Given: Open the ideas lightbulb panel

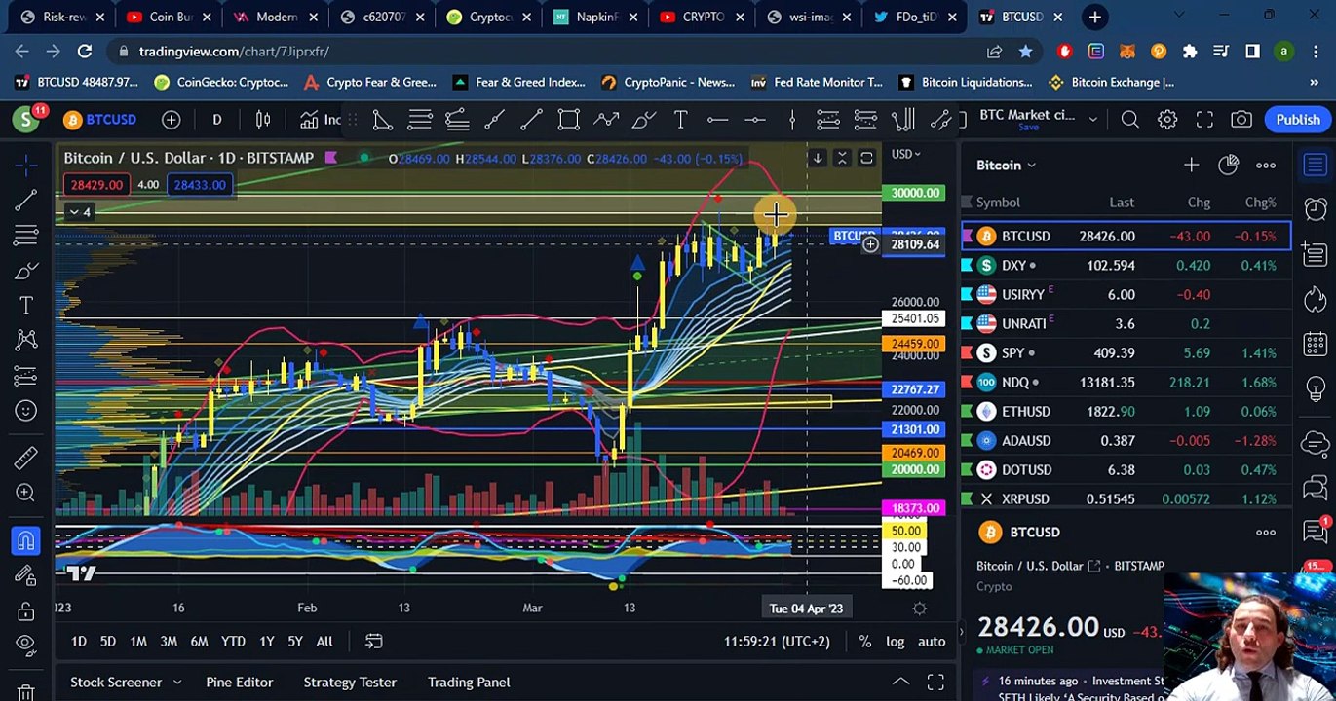Looking at the screenshot, I should pos(1316,388).
